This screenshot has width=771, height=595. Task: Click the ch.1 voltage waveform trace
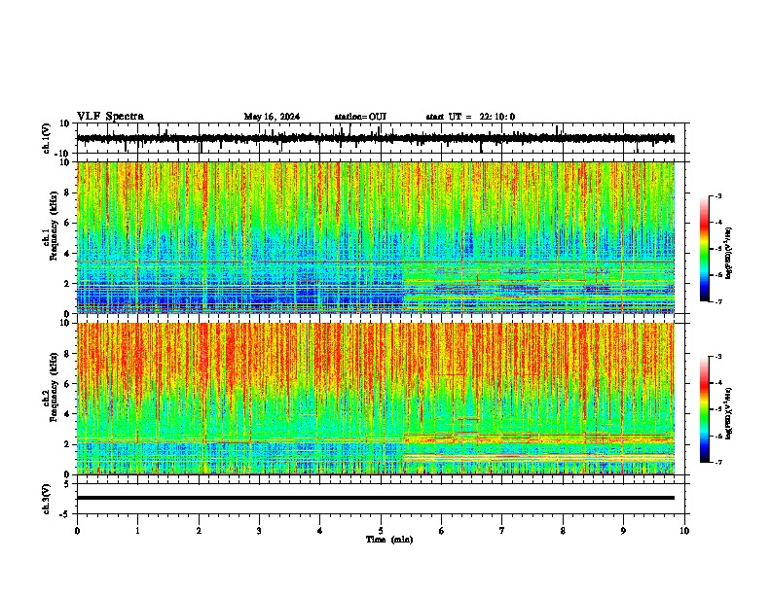click(x=376, y=138)
